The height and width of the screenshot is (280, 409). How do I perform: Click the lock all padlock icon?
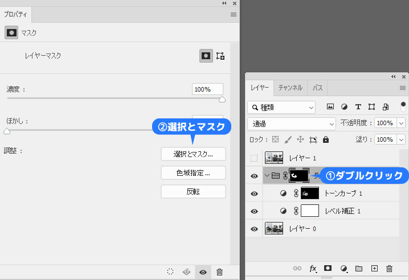point(326,139)
